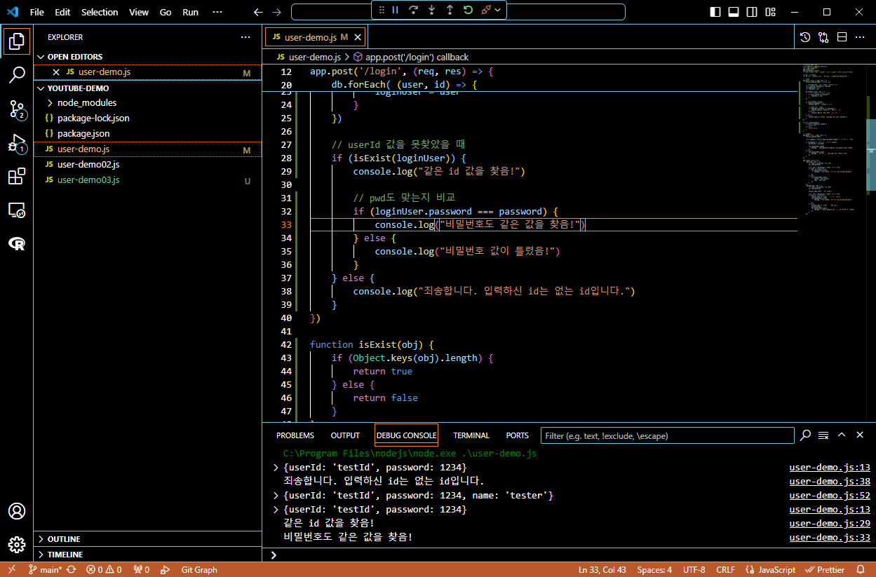Switch to the Output panel tab
This screenshot has height=577, width=876.
pyautogui.click(x=345, y=435)
